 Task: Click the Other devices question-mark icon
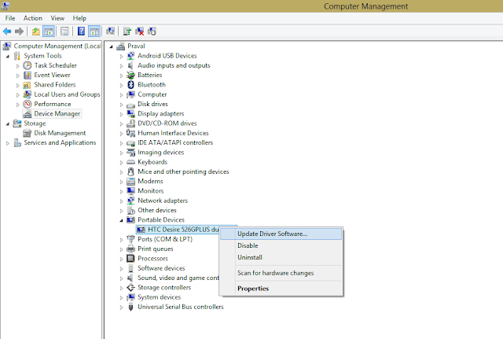130,210
